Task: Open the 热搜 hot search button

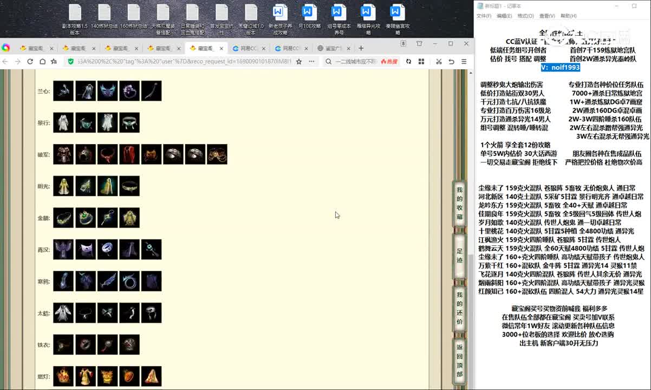Action: click(389, 62)
